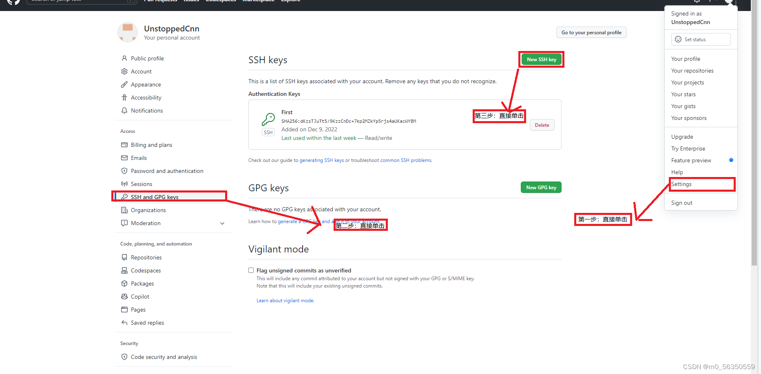Click the Notifications bell icon in sidebar
The height and width of the screenshot is (374, 761).
(124, 111)
